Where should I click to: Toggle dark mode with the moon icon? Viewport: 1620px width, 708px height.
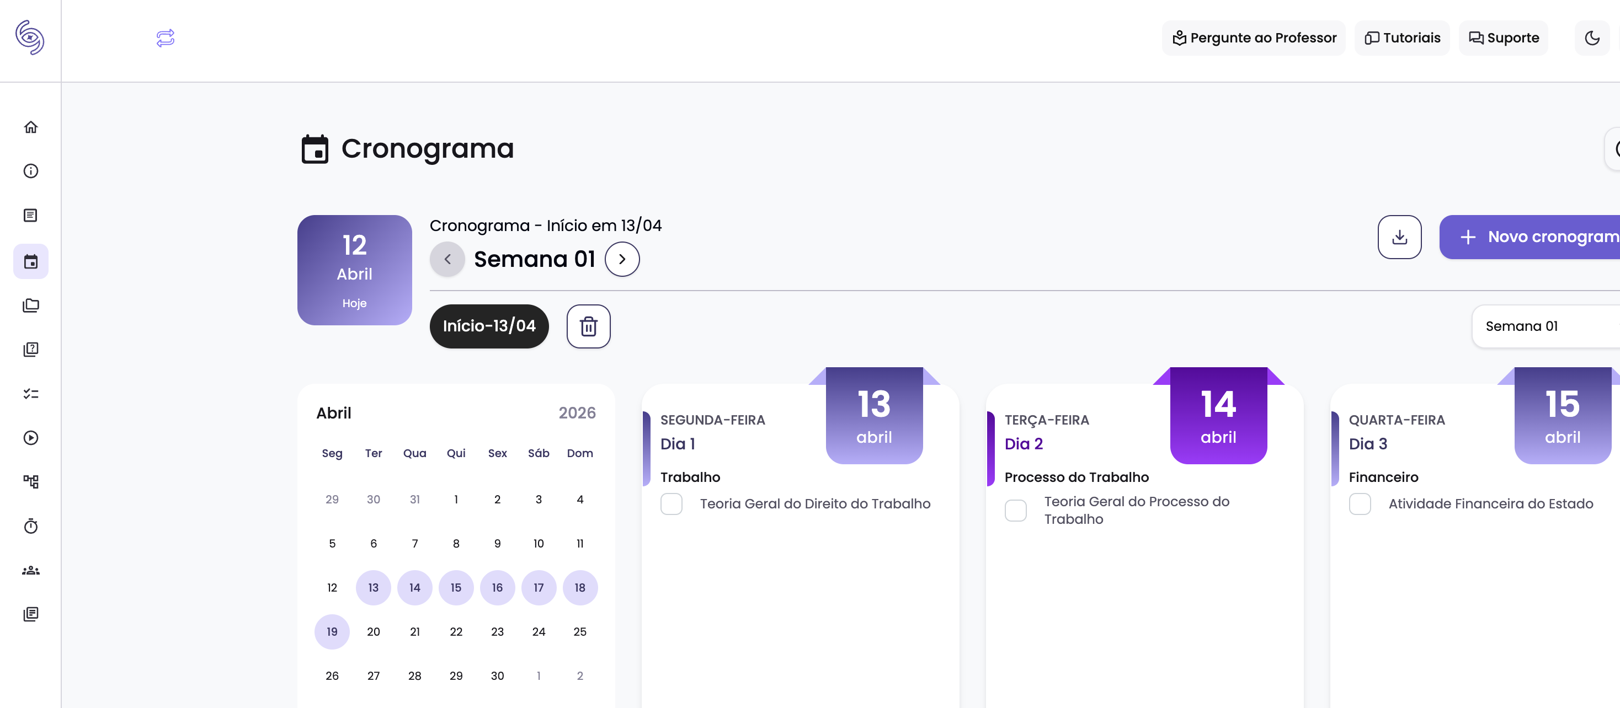[x=1592, y=37]
